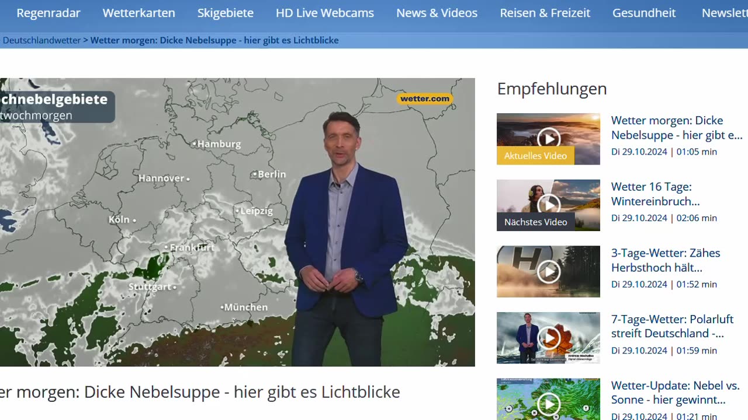Click duration text '01:52 min'
The height and width of the screenshot is (420, 748).
coord(697,285)
